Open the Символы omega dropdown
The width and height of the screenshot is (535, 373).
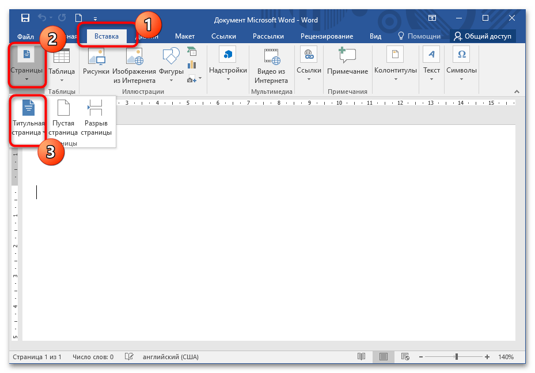point(461,64)
